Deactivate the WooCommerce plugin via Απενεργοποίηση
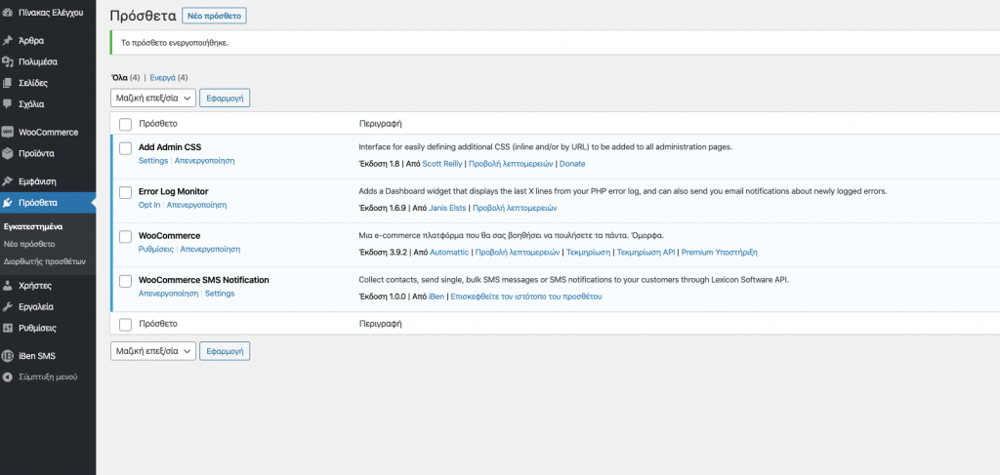Viewport: 1000px width, 475px height. pyautogui.click(x=211, y=250)
